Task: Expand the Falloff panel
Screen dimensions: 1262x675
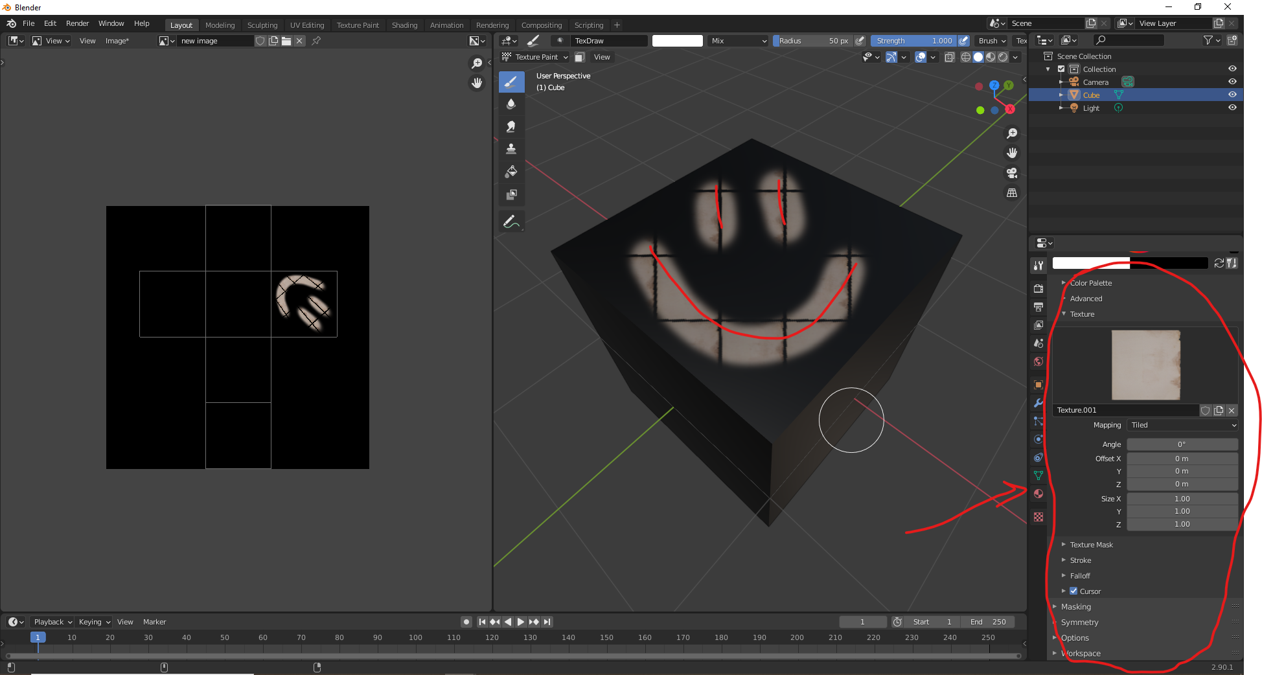Action: pos(1079,576)
